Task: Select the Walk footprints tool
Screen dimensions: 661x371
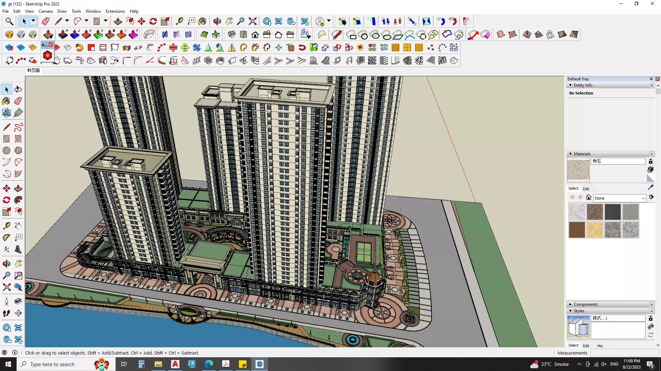Action: 7,313
